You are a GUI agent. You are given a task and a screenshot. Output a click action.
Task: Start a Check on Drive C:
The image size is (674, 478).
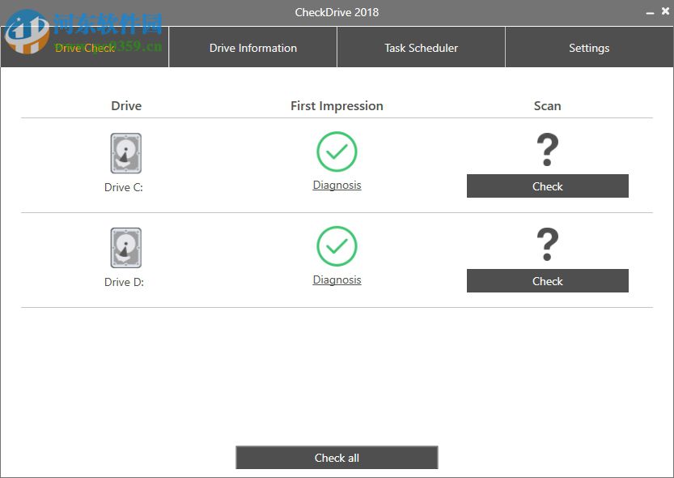(548, 186)
